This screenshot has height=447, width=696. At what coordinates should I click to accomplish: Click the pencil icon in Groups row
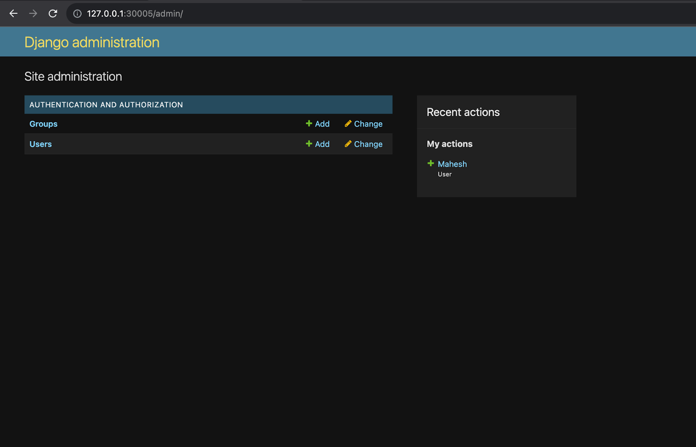(348, 124)
